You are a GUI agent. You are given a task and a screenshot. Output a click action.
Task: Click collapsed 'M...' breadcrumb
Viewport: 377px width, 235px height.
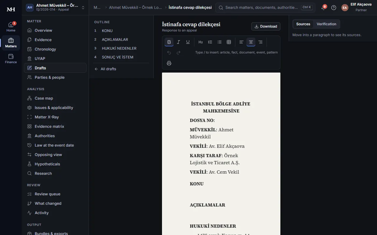97,8
